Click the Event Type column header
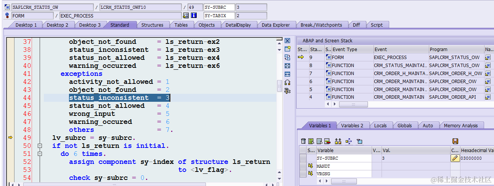494x186 pixels. tap(352, 49)
